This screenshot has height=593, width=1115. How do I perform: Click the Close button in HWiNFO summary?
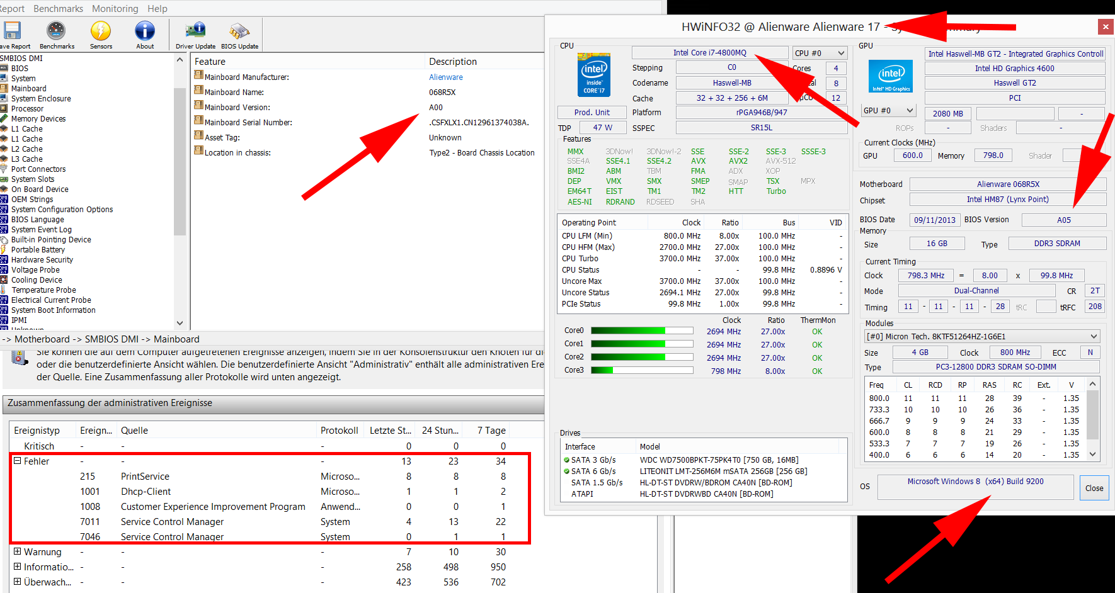(1094, 488)
